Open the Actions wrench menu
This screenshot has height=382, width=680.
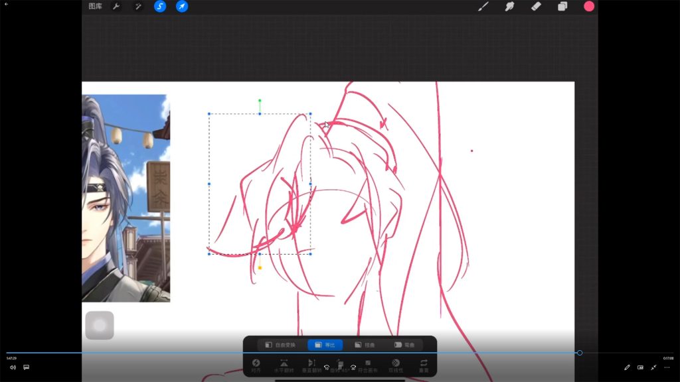click(x=116, y=7)
